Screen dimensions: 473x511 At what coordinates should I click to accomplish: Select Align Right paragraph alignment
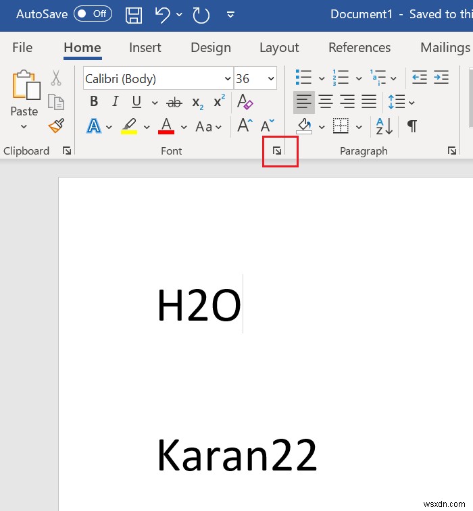pos(347,102)
